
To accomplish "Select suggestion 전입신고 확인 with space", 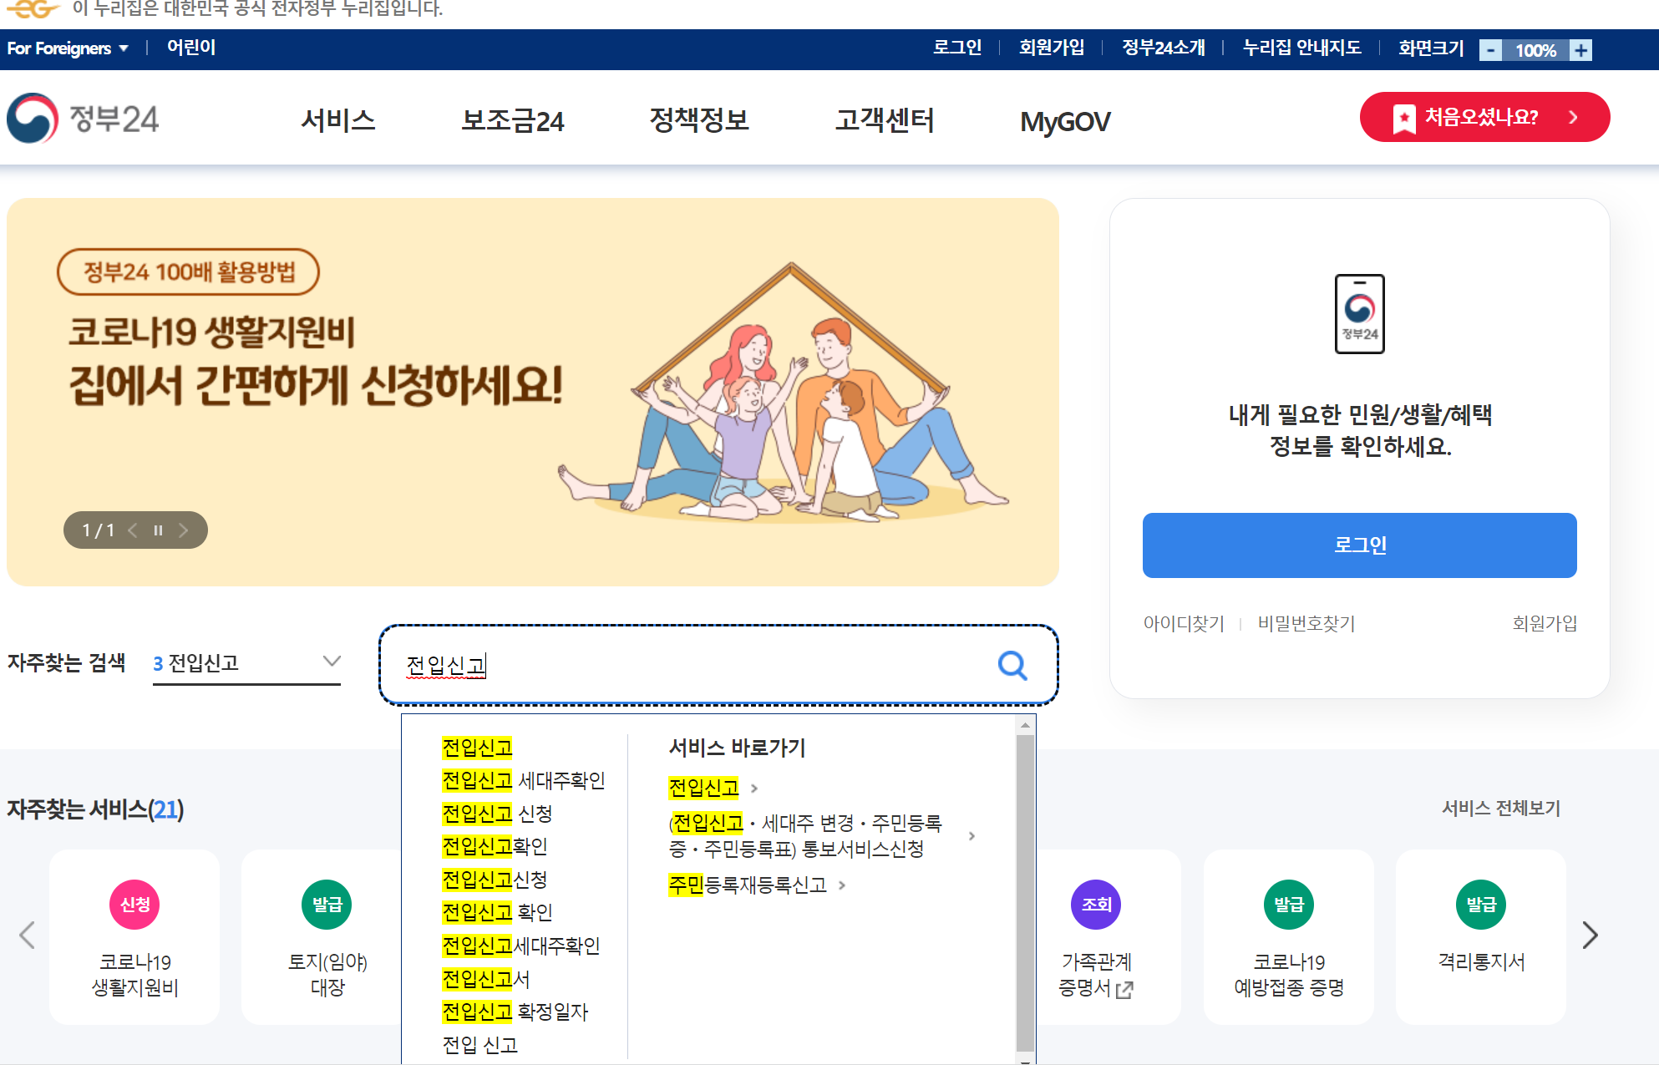I will (497, 912).
